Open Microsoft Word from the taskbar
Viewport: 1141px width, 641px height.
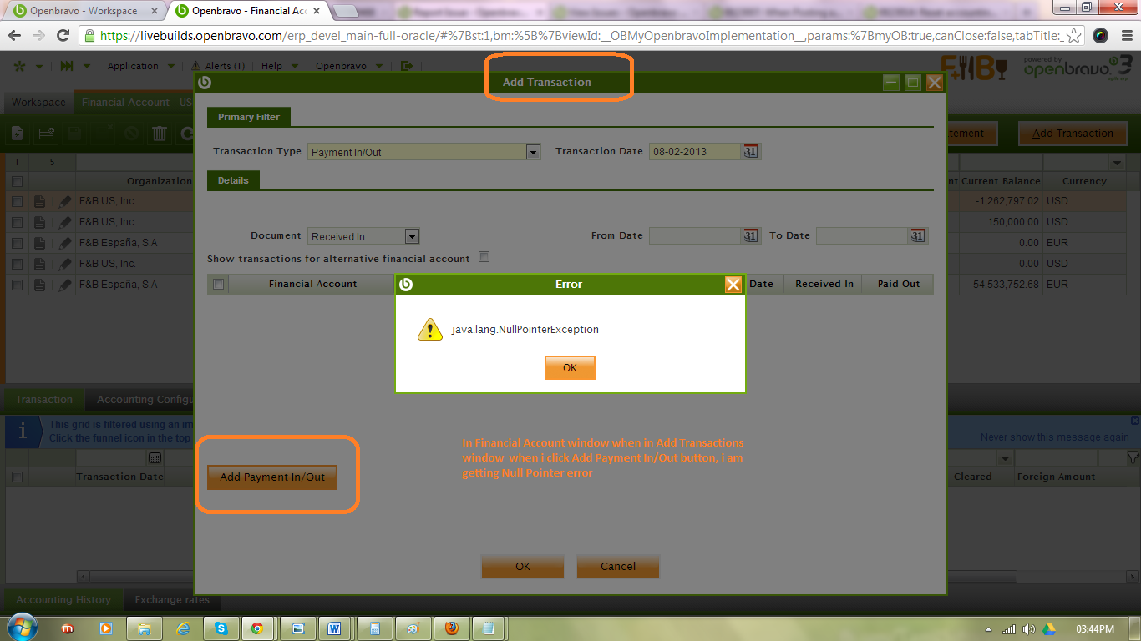pos(334,628)
